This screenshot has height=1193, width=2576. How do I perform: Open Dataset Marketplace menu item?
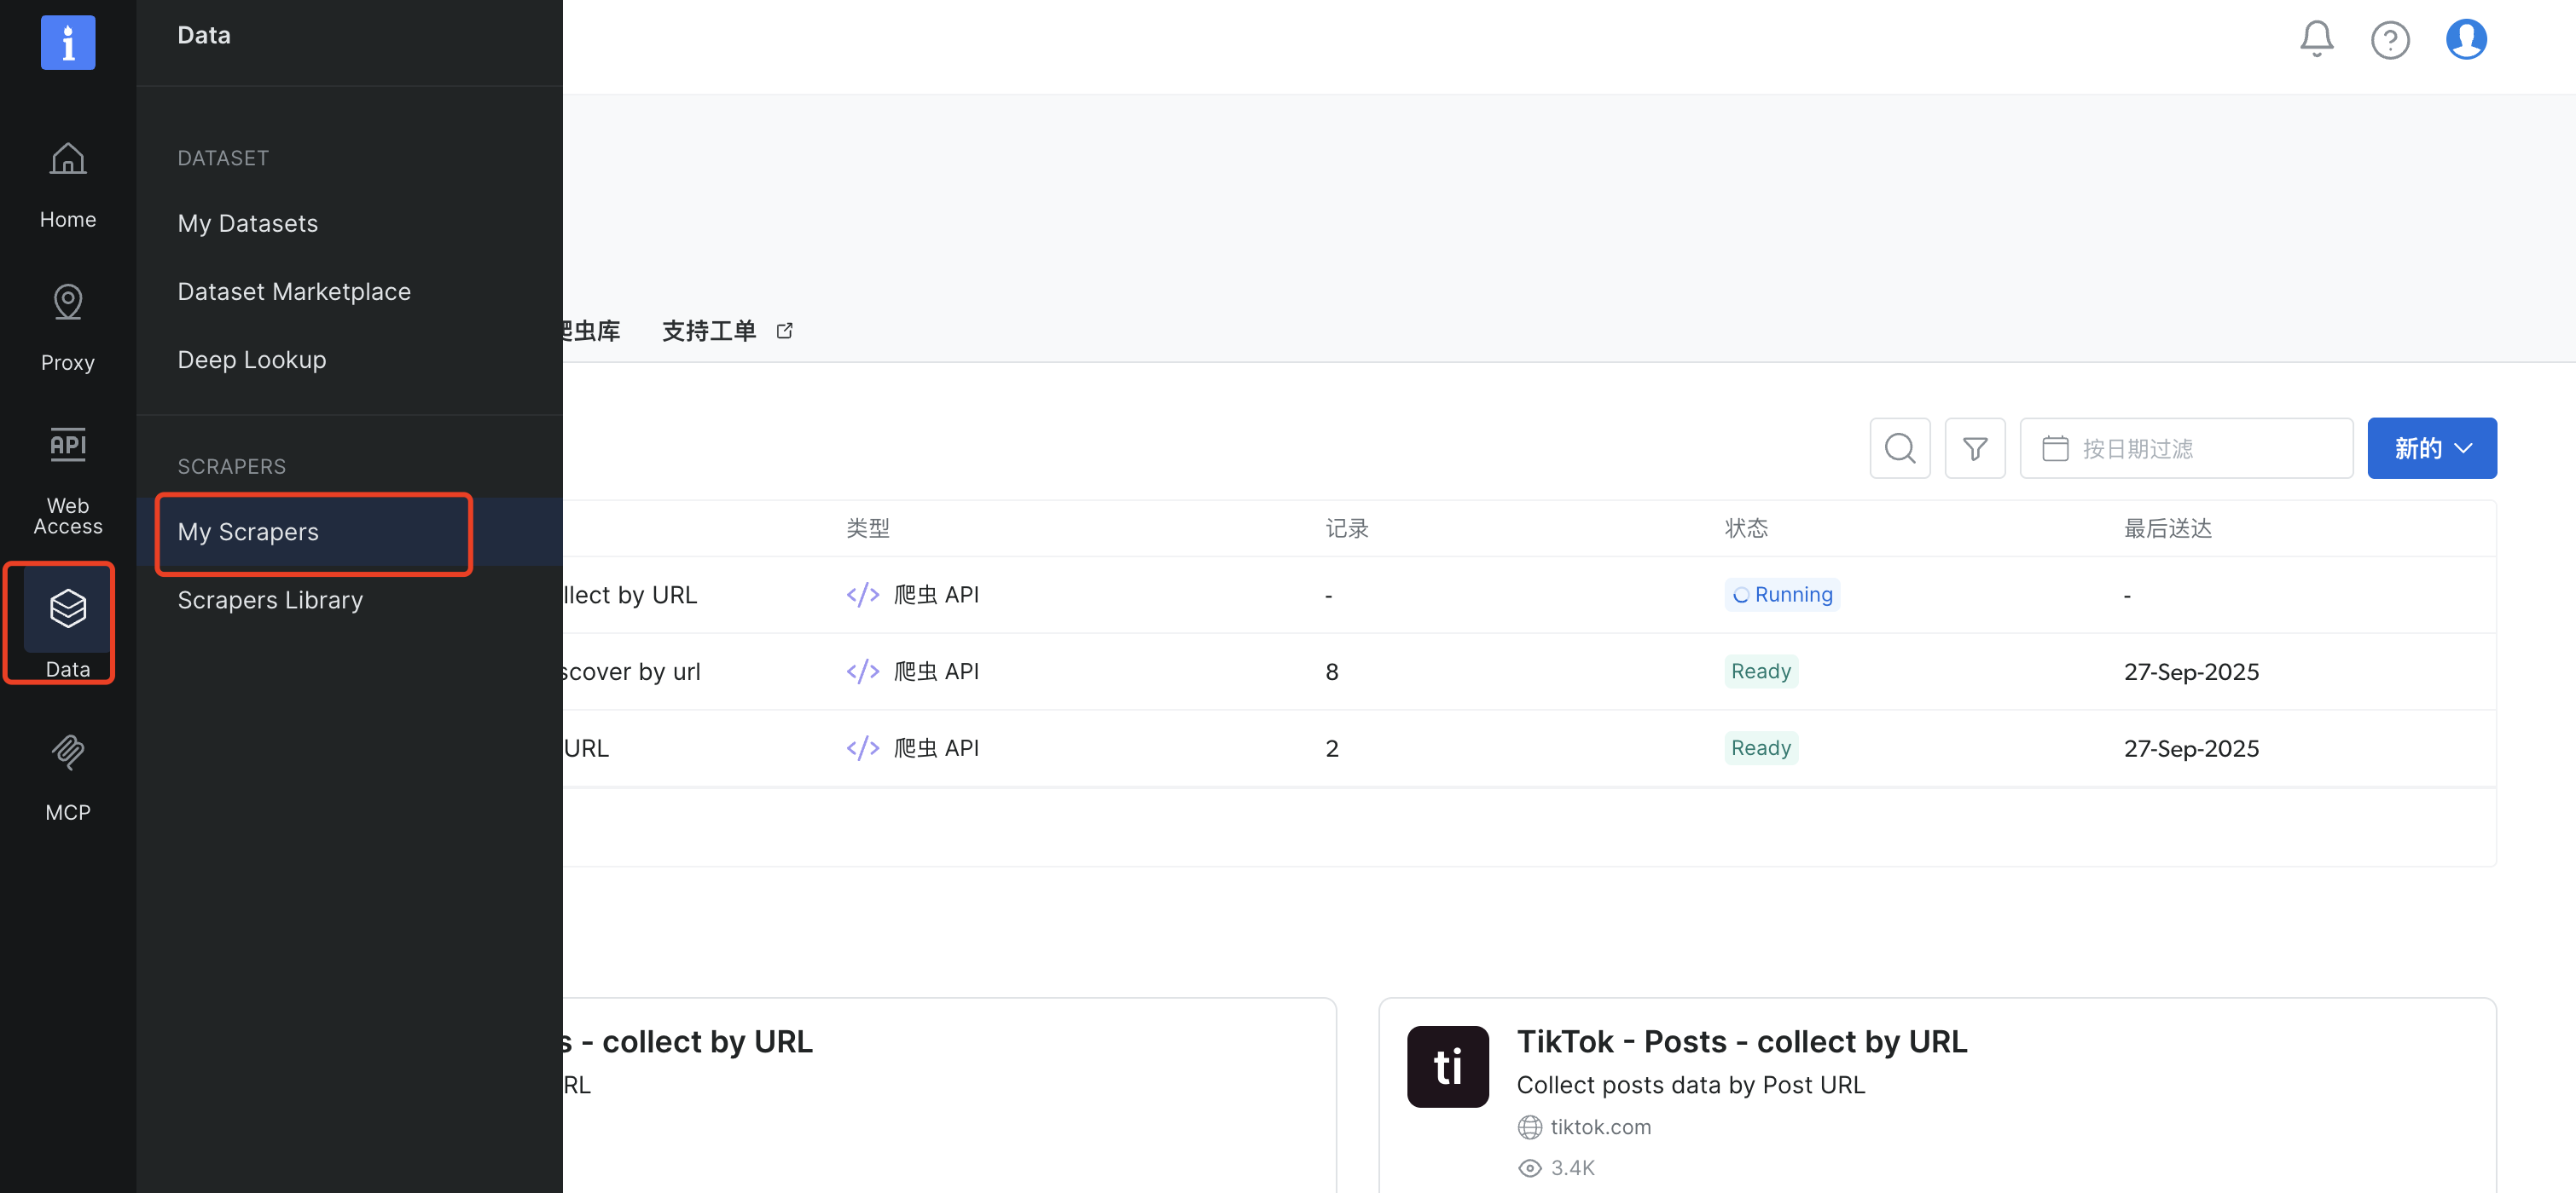(294, 291)
